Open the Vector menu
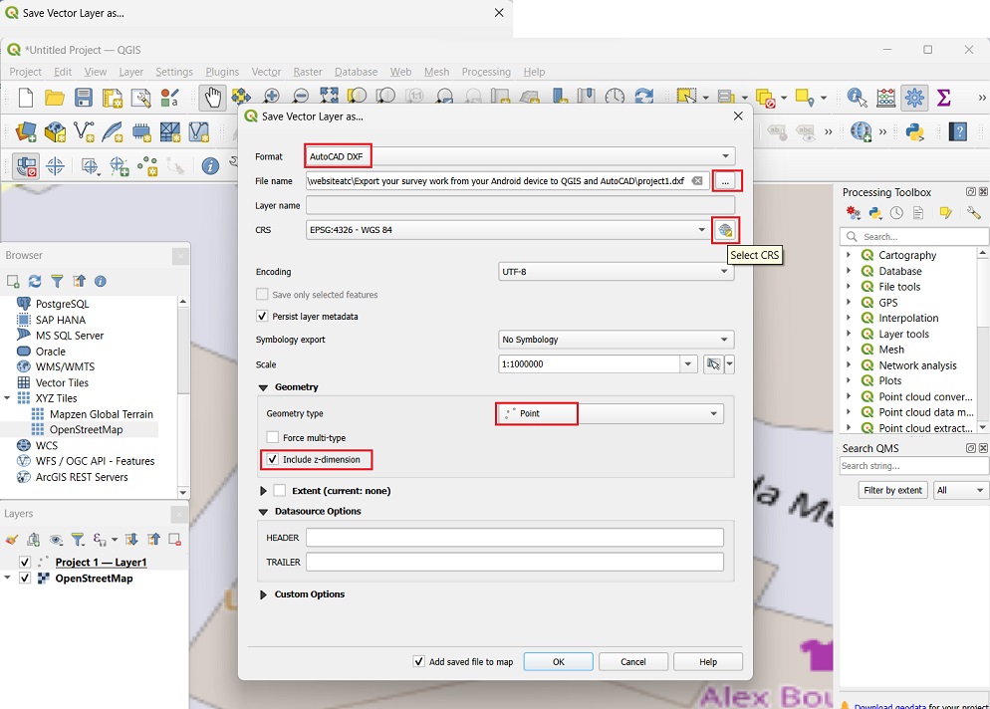990x709 pixels. click(266, 72)
